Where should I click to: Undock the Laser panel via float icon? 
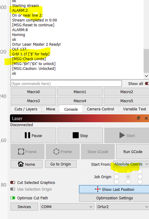pos(138,118)
